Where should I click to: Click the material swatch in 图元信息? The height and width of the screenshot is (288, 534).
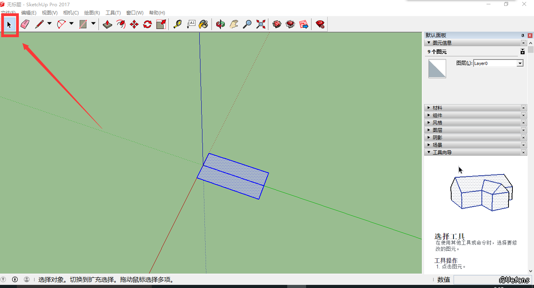(437, 68)
